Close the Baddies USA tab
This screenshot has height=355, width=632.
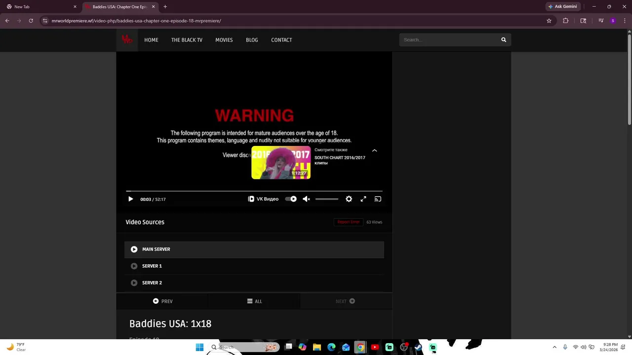pos(153,7)
